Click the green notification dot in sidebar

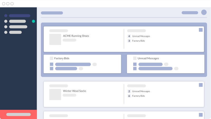33,21
